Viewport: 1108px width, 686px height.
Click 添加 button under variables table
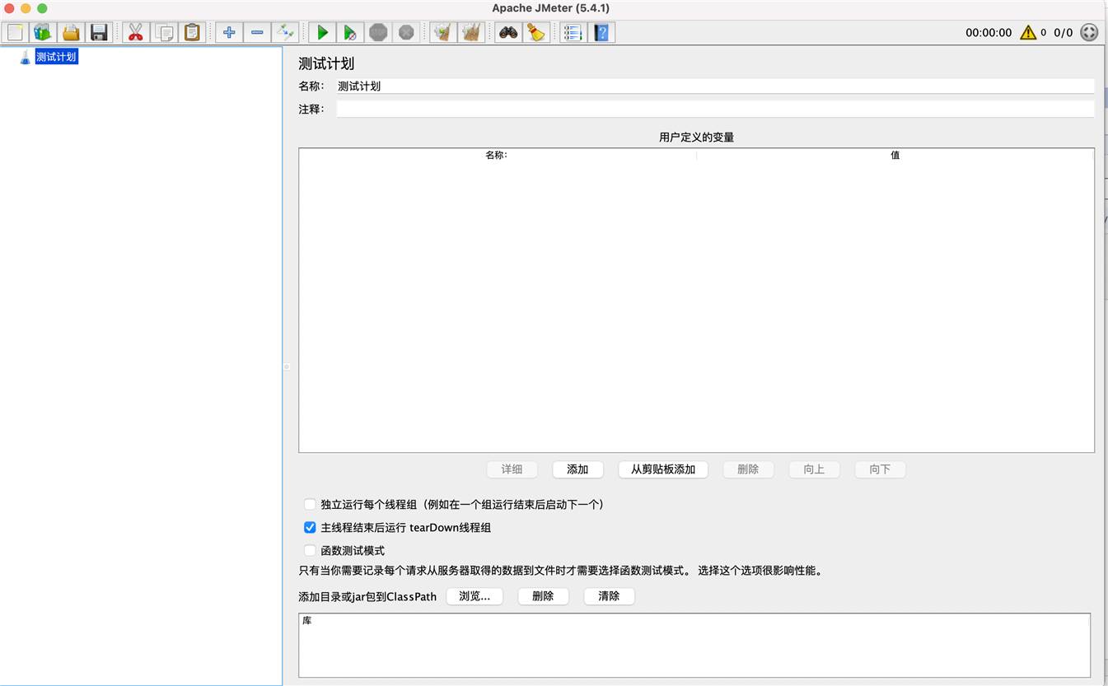pos(577,469)
